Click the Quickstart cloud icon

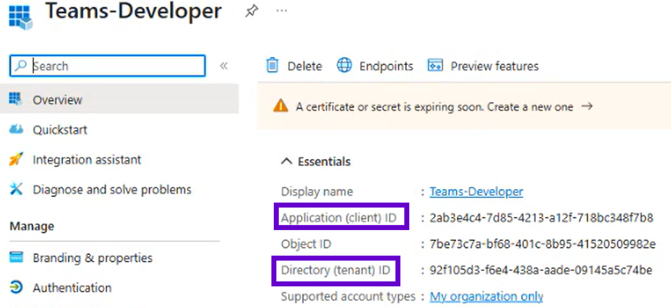(16, 129)
